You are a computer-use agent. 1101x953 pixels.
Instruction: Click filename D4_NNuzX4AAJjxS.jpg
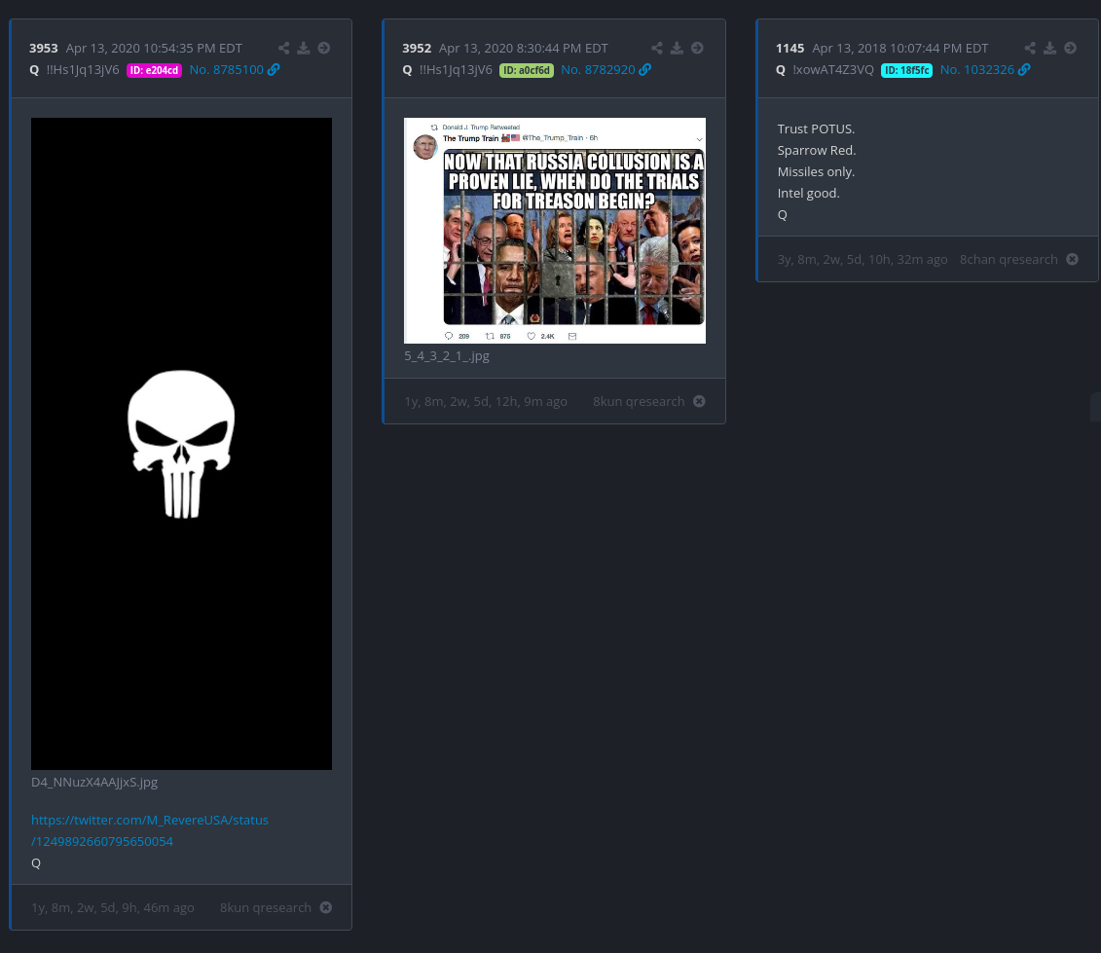pos(94,782)
